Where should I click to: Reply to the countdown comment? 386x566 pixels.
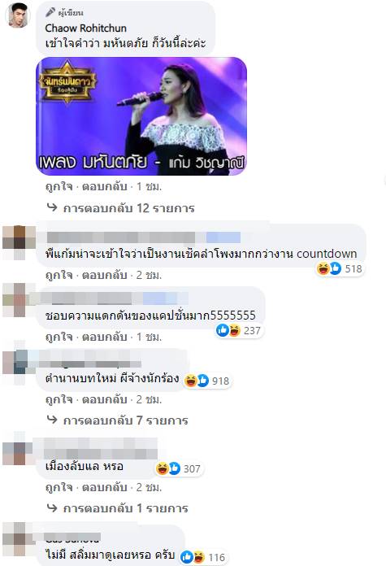coord(105,276)
